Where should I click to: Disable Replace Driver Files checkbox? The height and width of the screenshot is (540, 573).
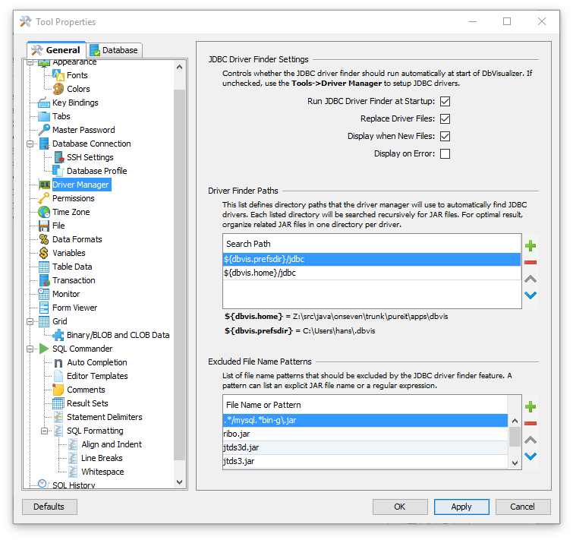[x=445, y=118]
